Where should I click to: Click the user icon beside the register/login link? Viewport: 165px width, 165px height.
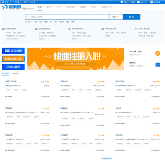[x=121, y=2]
